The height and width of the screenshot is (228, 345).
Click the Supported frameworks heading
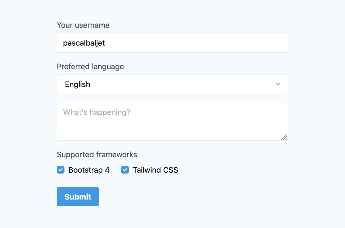click(x=97, y=155)
